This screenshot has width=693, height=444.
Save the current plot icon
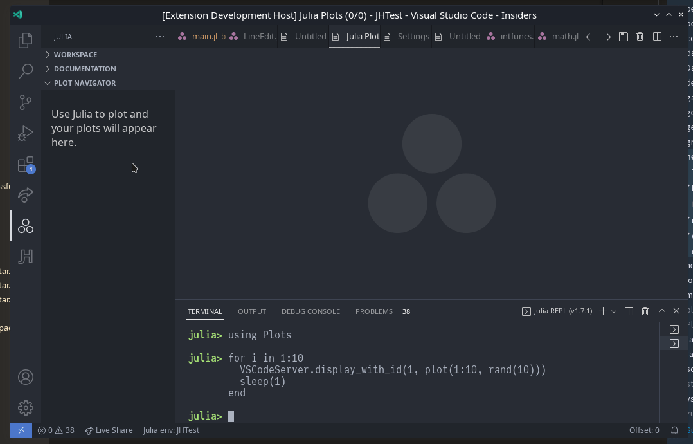pos(623,37)
